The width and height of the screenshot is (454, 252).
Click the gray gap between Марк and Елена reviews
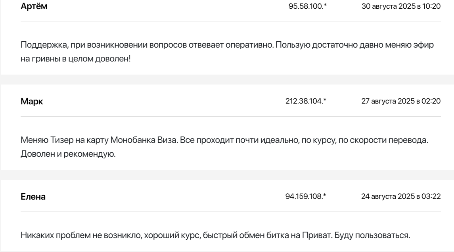227,175
